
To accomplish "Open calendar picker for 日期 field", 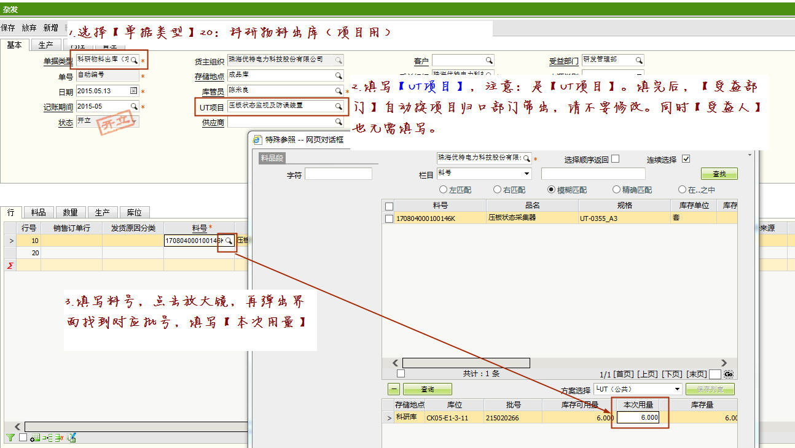I will (133, 91).
